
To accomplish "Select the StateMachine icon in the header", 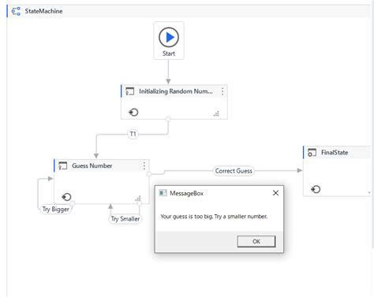I will click(16, 11).
